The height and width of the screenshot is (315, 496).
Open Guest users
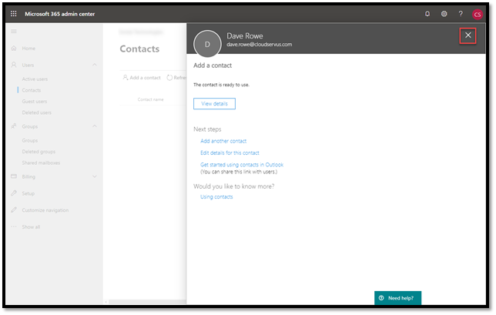pos(34,102)
